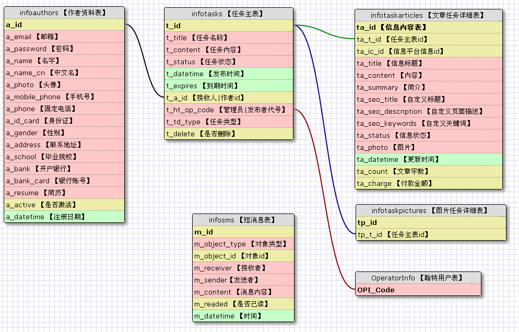Select the ta_seo_keywords column
This screenshot has height=332, width=519.
coord(428,123)
